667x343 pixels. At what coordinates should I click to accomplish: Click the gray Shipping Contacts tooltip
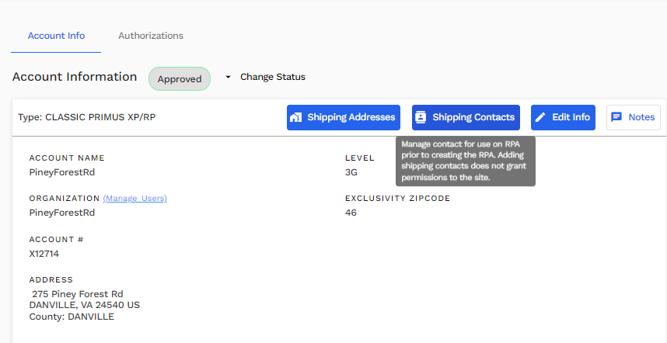(x=465, y=161)
